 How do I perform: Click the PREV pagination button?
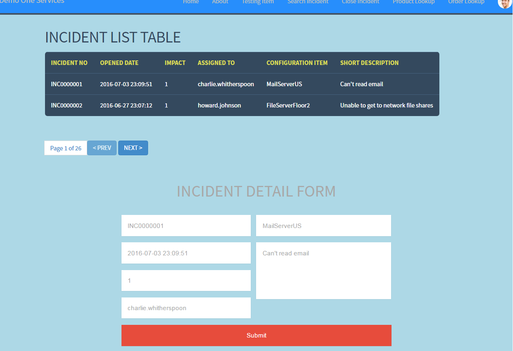(x=101, y=148)
